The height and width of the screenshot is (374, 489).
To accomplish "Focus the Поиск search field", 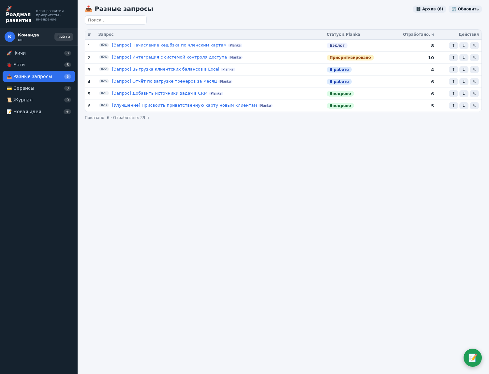I will point(116,20).
